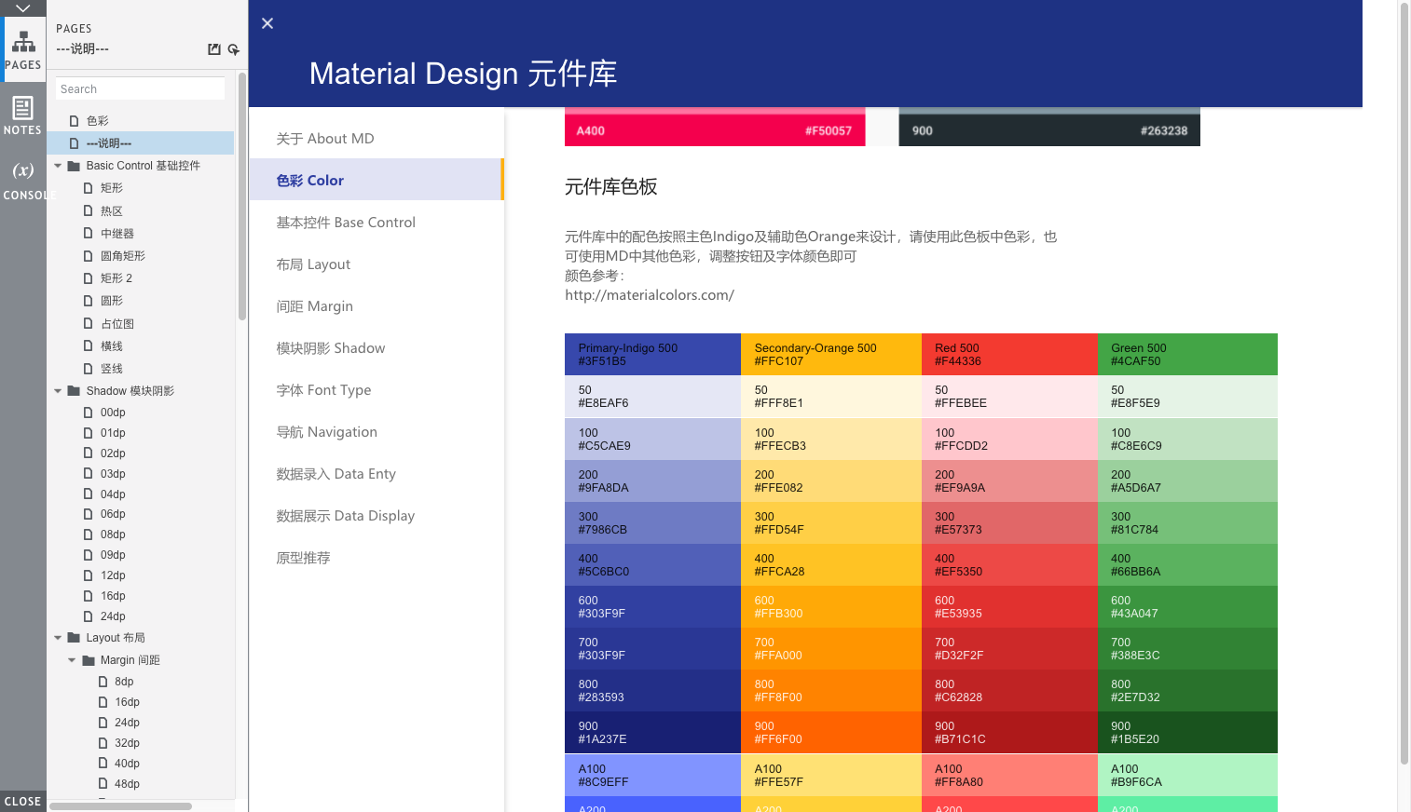Click the page icon next to 中继器
The height and width of the screenshot is (812, 1411).
point(89,234)
